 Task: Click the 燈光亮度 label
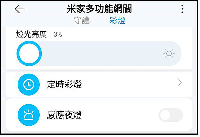pos(31,34)
